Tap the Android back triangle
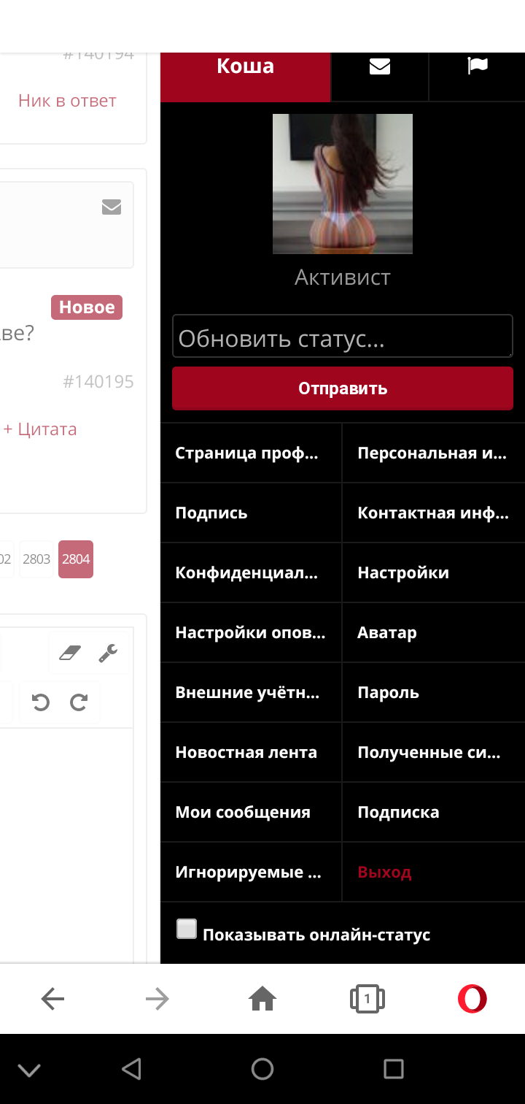Image resolution: width=525 pixels, height=1104 pixels. coord(131,1069)
